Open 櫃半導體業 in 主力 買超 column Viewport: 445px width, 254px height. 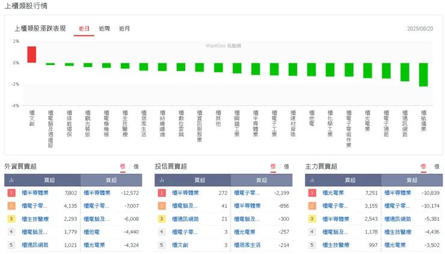[x=336, y=219]
